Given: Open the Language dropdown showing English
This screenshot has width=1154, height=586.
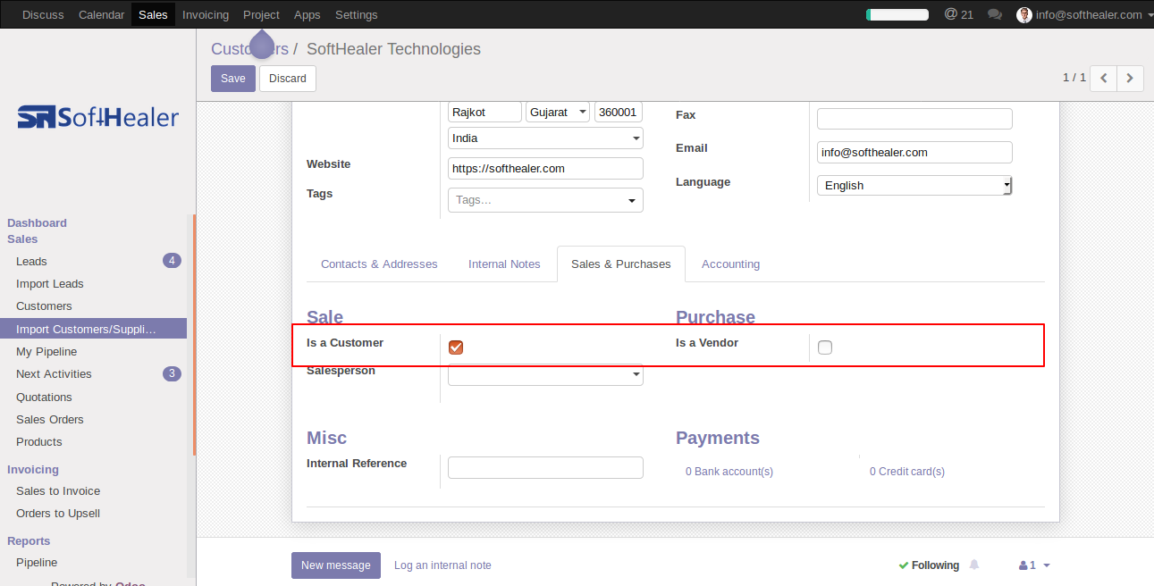Looking at the screenshot, I should 914,185.
